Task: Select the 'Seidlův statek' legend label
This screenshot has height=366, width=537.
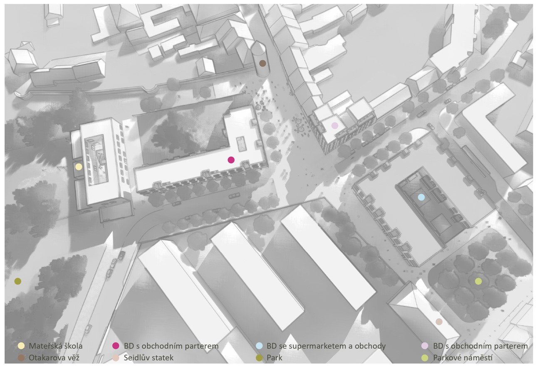Action: [x=148, y=357]
